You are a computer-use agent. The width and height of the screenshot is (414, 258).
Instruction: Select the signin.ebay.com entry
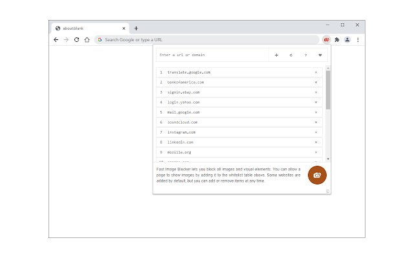coord(239,92)
